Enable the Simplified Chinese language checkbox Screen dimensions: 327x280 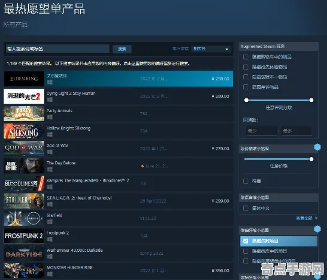click(x=246, y=208)
